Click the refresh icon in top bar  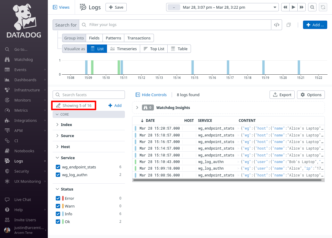coord(323,7)
